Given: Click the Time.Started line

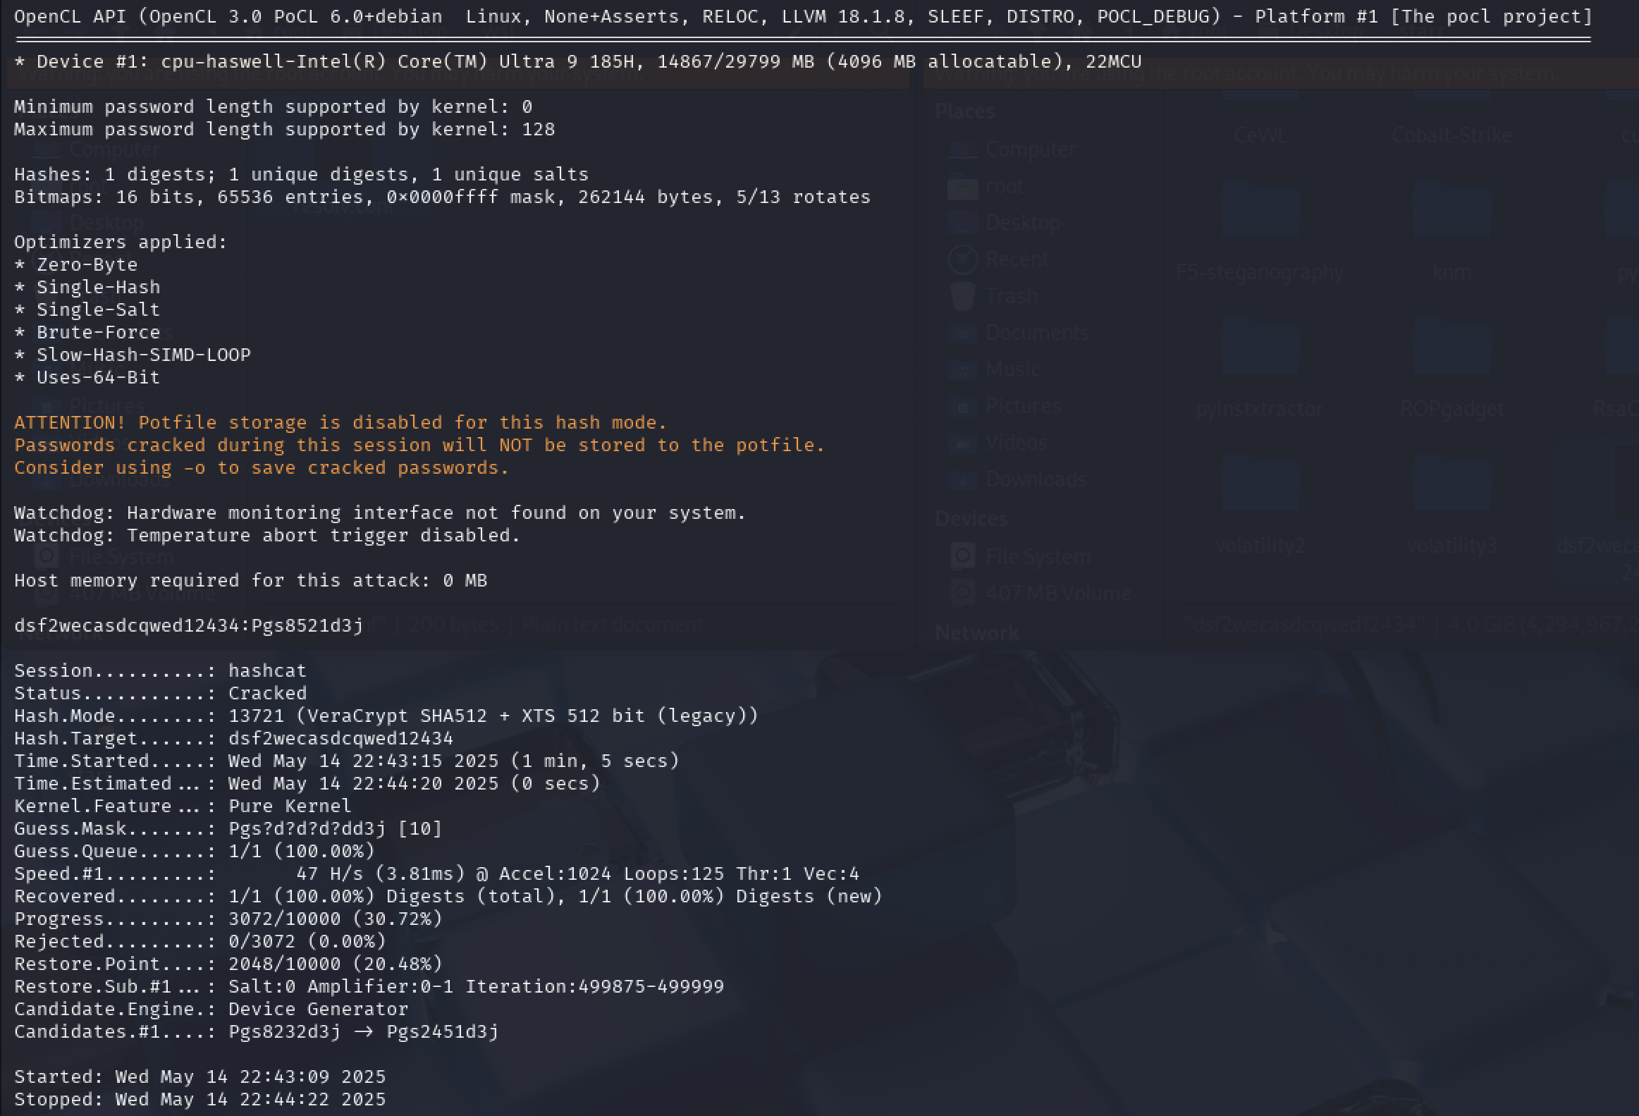Looking at the screenshot, I should click(x=347, y=761).
